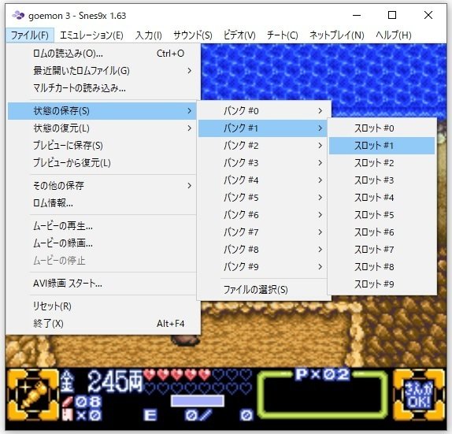Image resolution: width=452 pixels, height=434 pixels.
Task: Open the ネットプレイ(N) menu
Action: point(336,35)
